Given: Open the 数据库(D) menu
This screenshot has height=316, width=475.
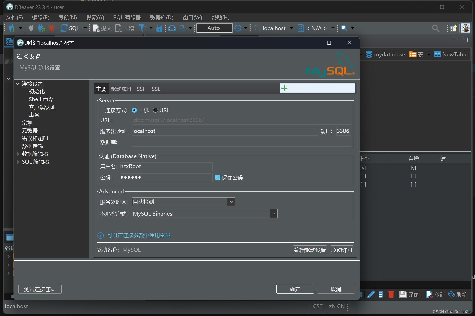Looking at the screenshot, I should click(x=162, y=17).
